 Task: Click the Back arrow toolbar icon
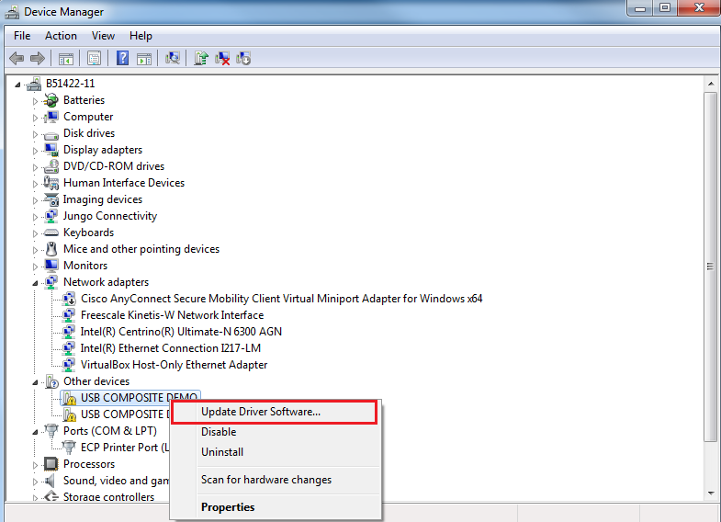17,59
